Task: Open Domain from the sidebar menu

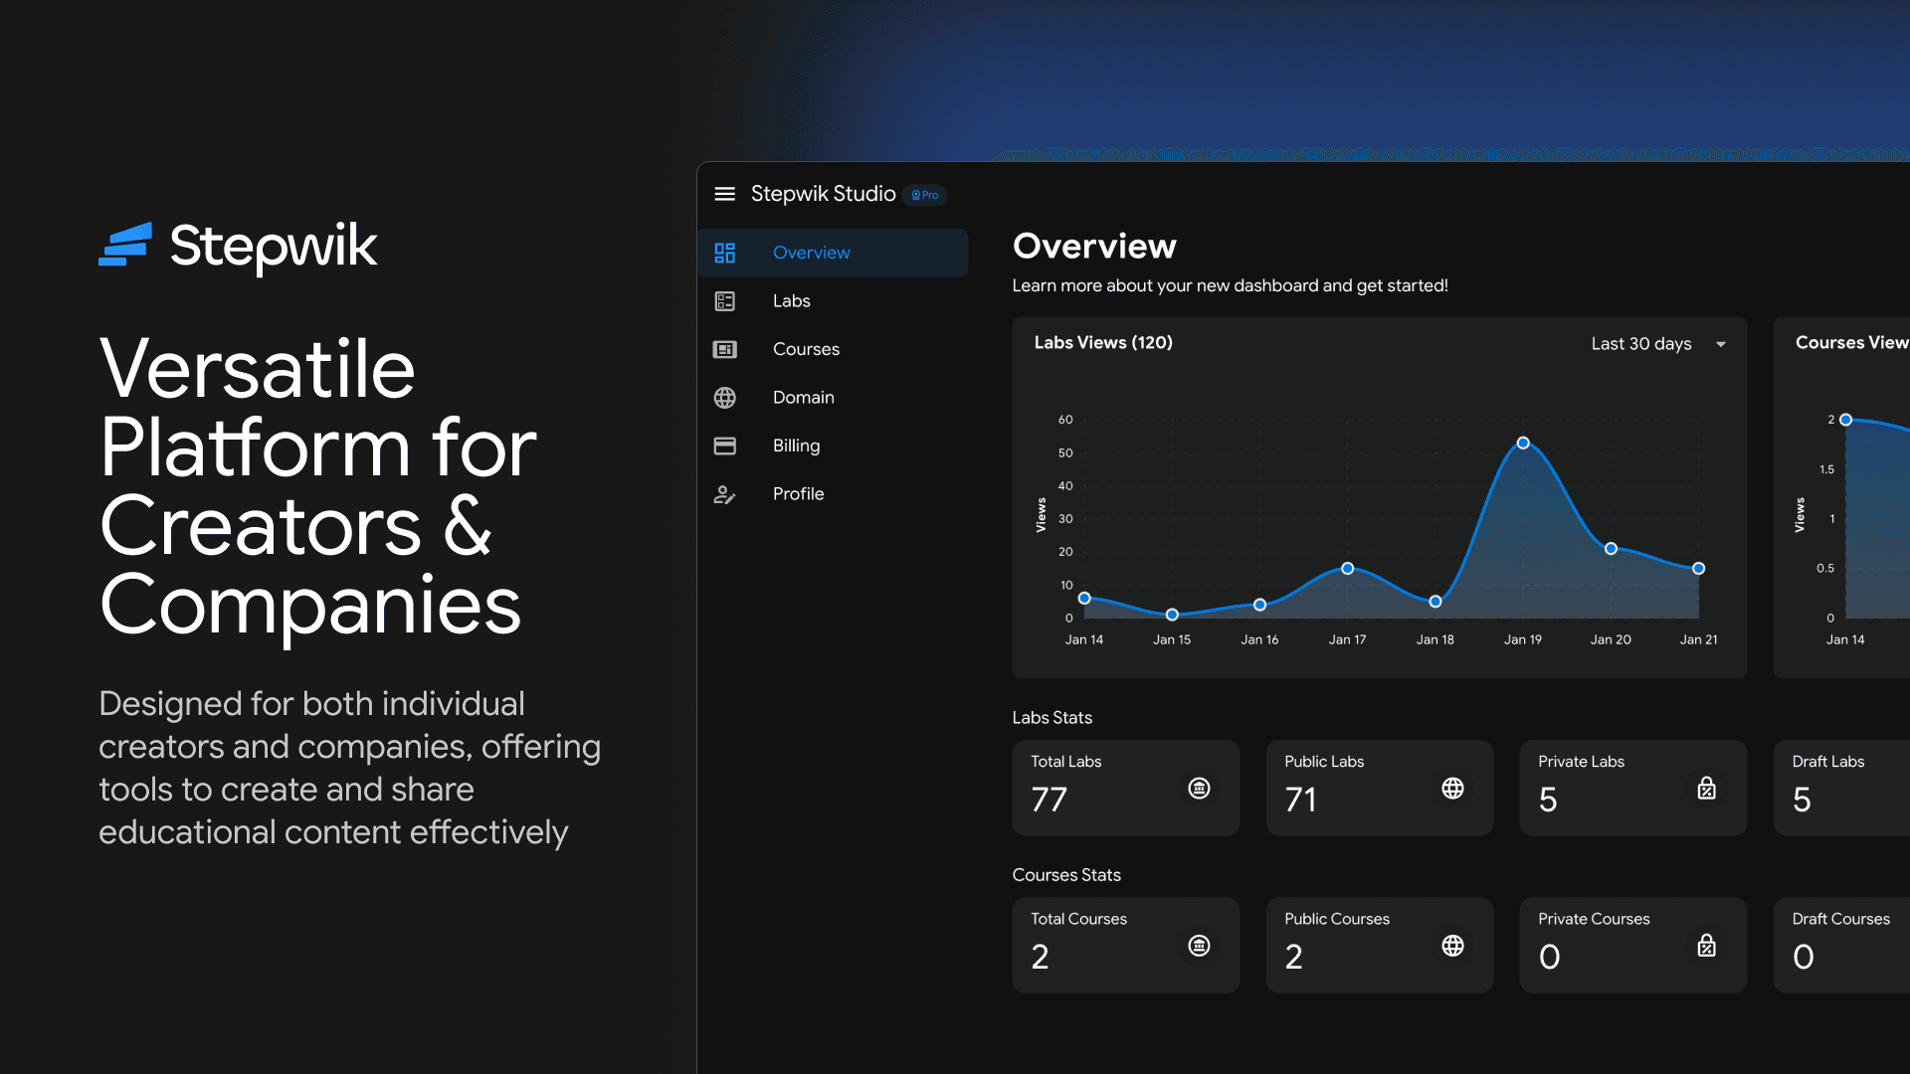Action: [833, 398]
